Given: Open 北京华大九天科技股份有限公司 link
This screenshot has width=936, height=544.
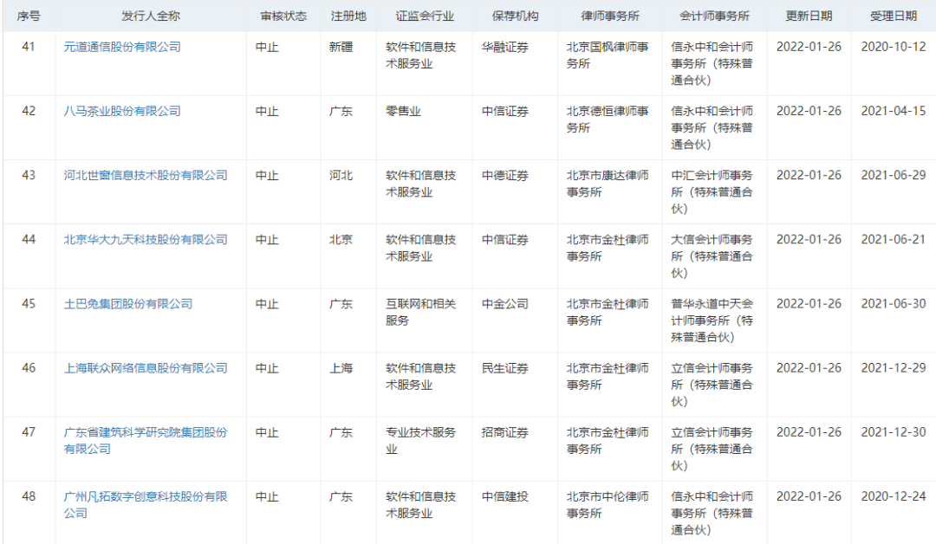Looking at the screenshot, I should [146, 240].
